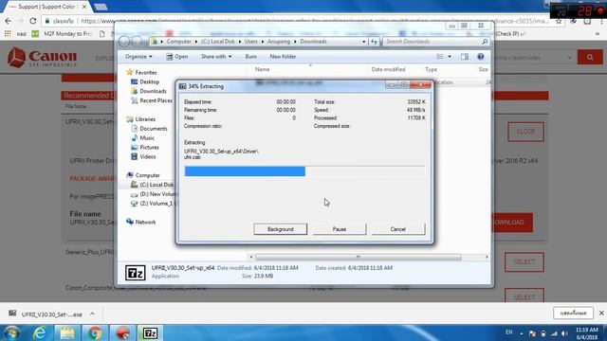Image resolution: width=607 pixels, height=341 pixels.
Task: Click Show all downloads button
Action: (x=573, y=313)
